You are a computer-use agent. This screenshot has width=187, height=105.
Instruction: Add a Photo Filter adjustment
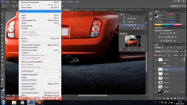(x=169, y=37)
